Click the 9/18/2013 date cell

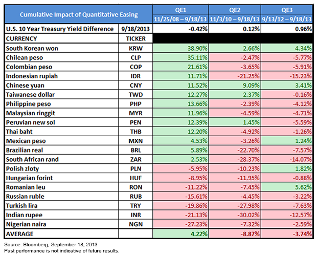[x=135, y=29]
